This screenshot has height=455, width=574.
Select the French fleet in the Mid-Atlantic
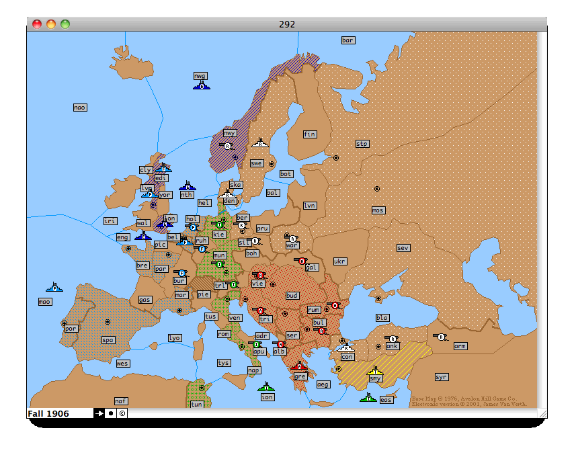click(54, 288)
